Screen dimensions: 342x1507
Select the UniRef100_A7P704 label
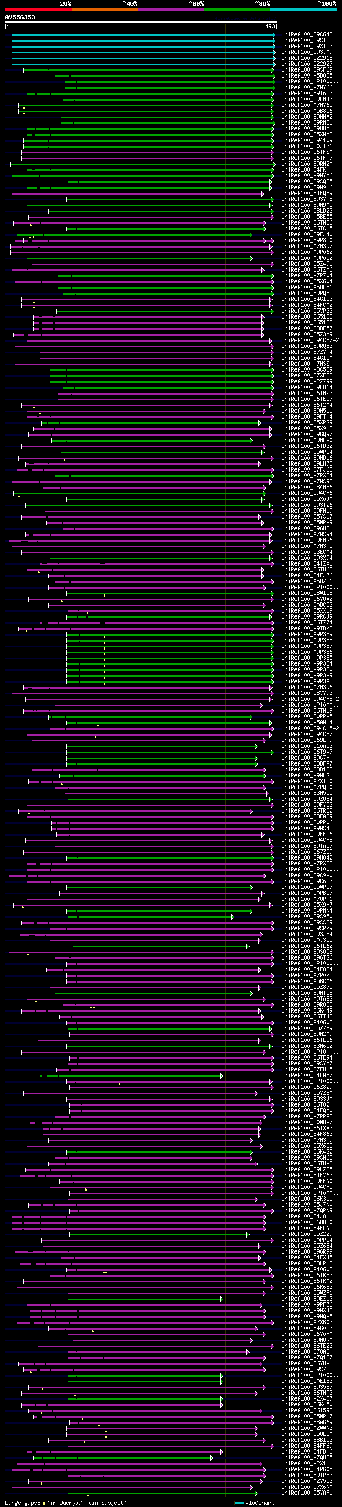point(307,275)
